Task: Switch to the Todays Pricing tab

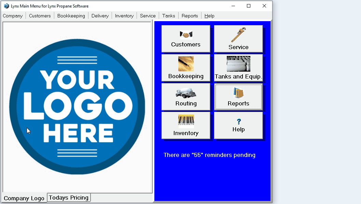Action: pyautogui.click(x=68, y=198)
